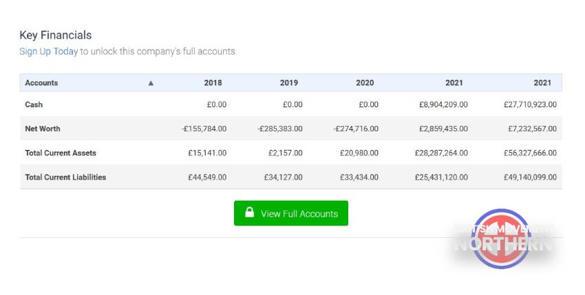Select the £44,549.00 liabilities value
This screenshot has height=295, width=585.
207,177
